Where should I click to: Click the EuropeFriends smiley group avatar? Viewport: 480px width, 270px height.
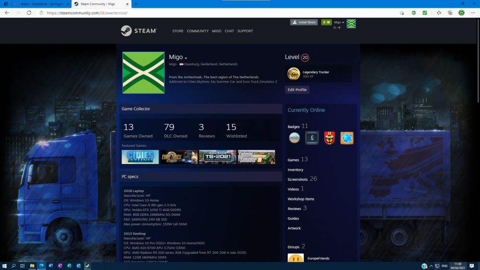tap(295, 258)
